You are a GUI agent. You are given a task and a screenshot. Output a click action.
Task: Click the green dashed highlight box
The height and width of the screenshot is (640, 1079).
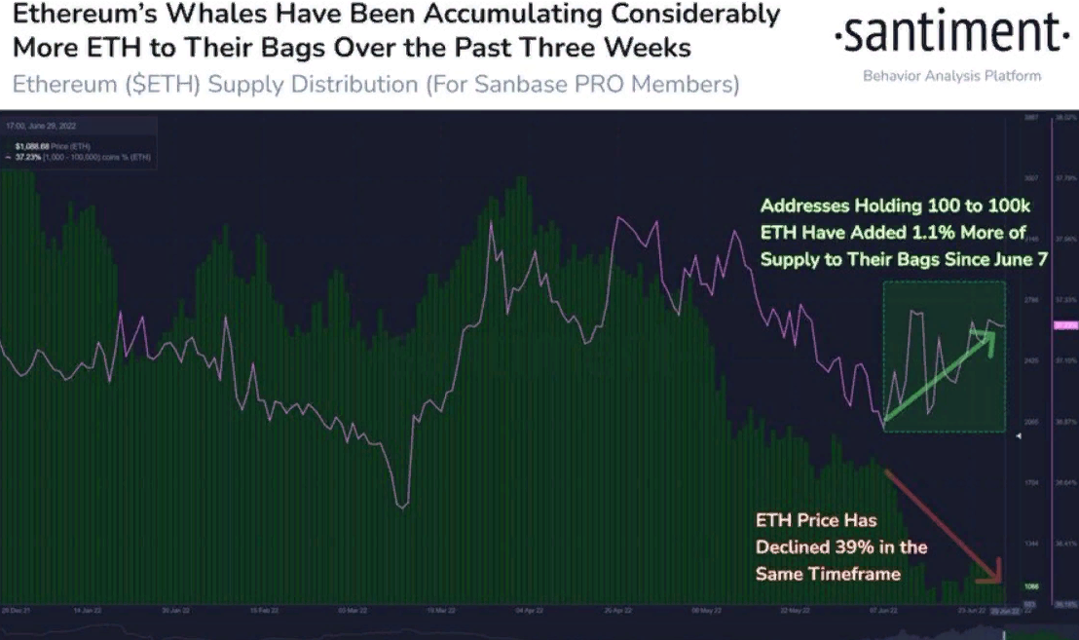(x=944, y=357)
